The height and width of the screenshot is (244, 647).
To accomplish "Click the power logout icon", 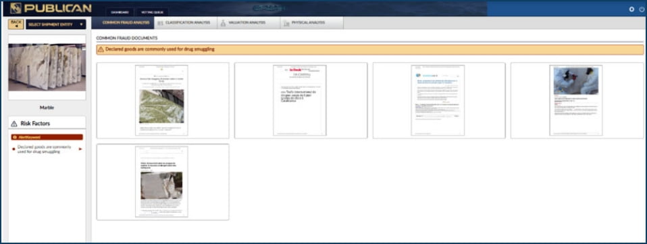I will (x=642, y=9).
